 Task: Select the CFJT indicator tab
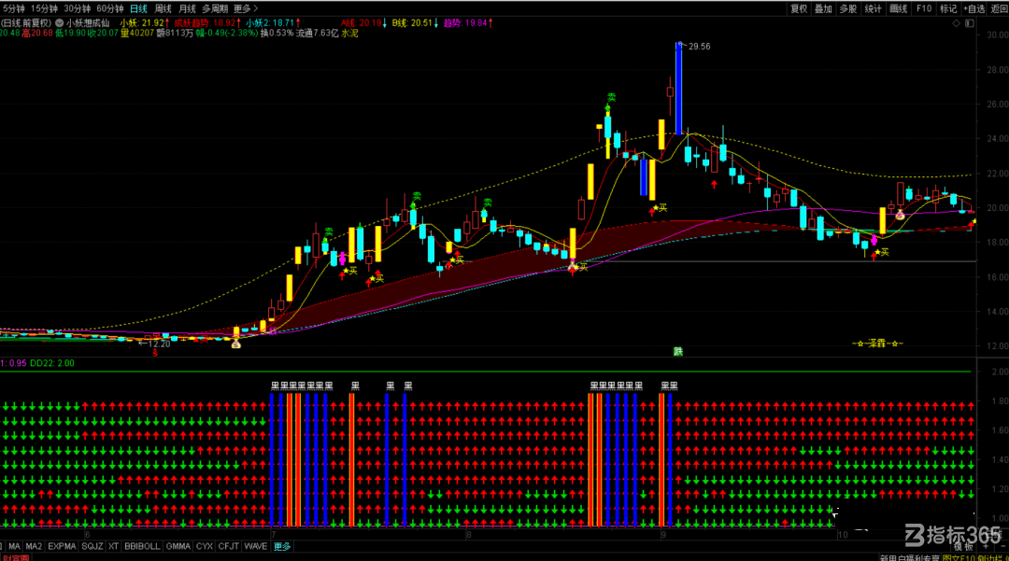pyautogui.click(x=229, y=546)
